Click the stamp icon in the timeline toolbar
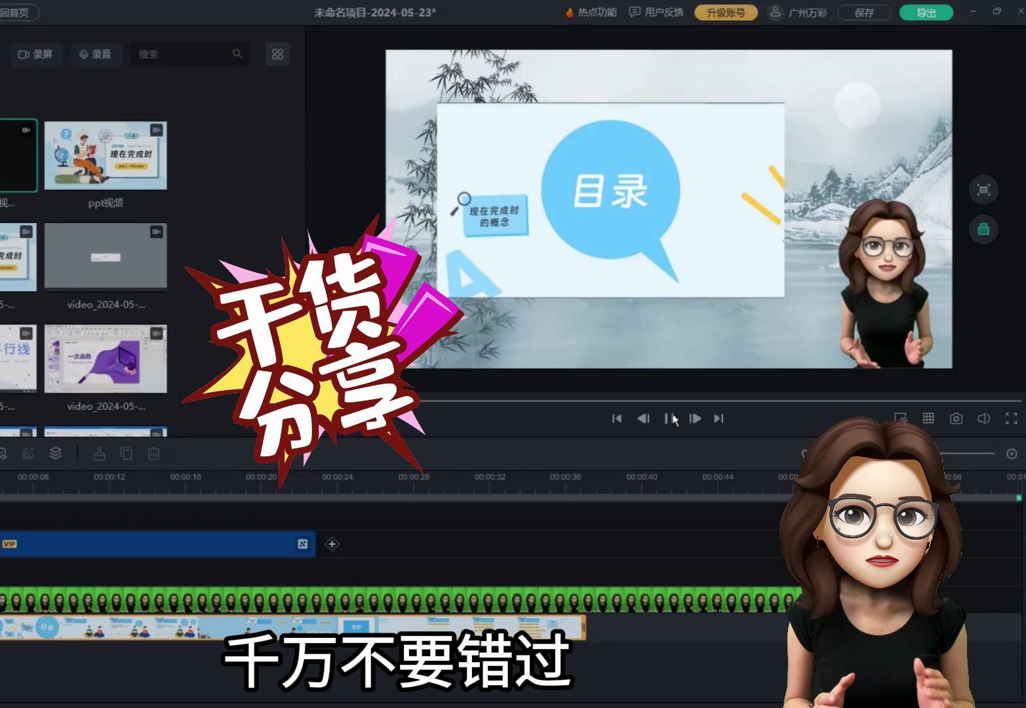 coord(99,453)
